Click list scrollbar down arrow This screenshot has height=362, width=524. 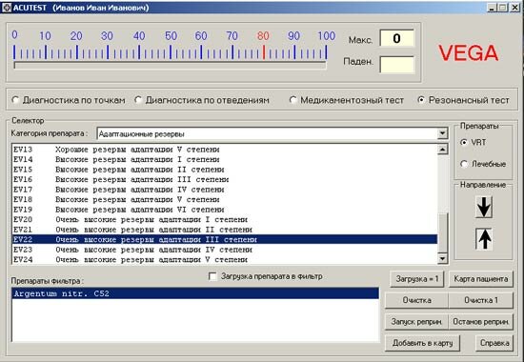click(x=442, y=258)
